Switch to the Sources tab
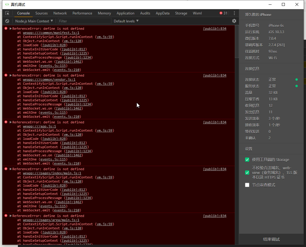 (41, 13)
